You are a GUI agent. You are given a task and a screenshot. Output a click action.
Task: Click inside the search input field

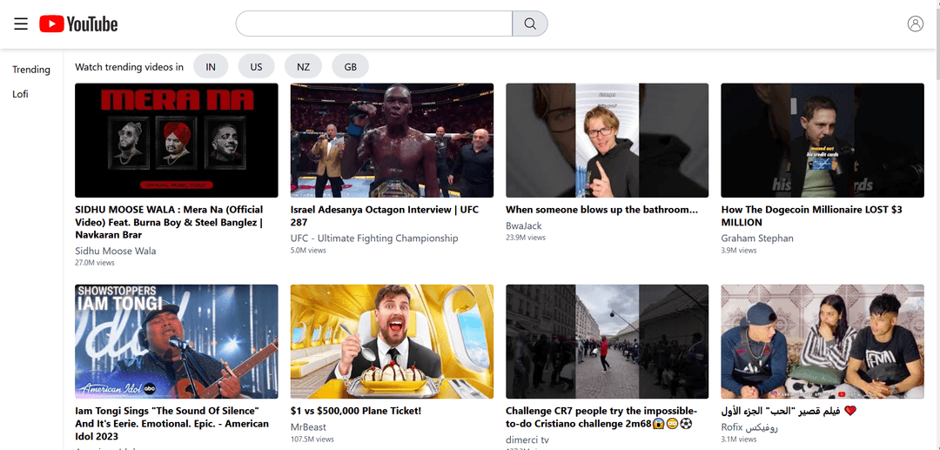pyautogui.click(x=374, y=24)
